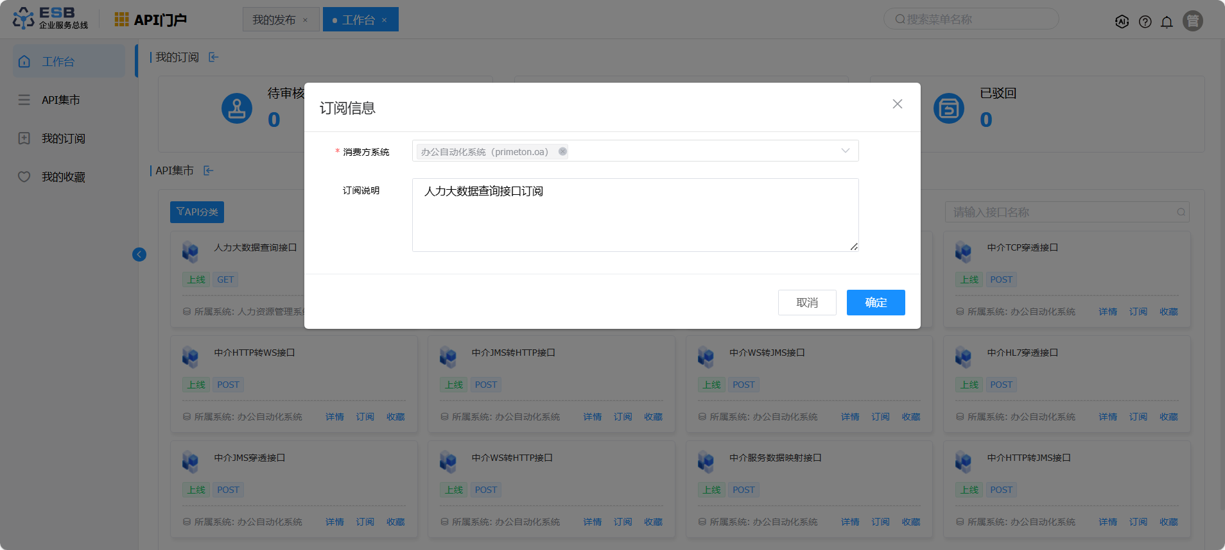
Task: Confirm subscription with 确定 button
Action: coord(875,303)
